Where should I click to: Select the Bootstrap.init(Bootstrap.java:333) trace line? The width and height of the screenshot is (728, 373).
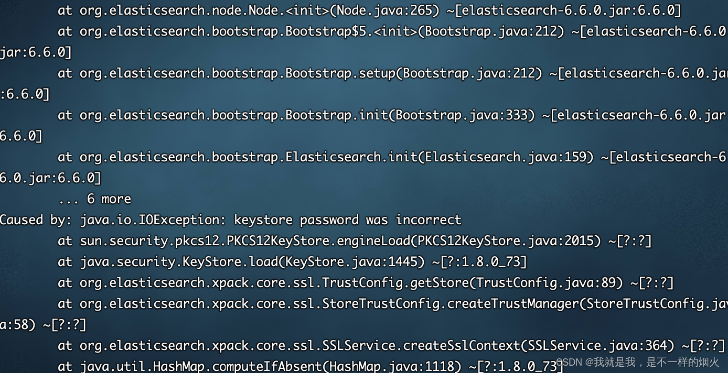(392, 115)
